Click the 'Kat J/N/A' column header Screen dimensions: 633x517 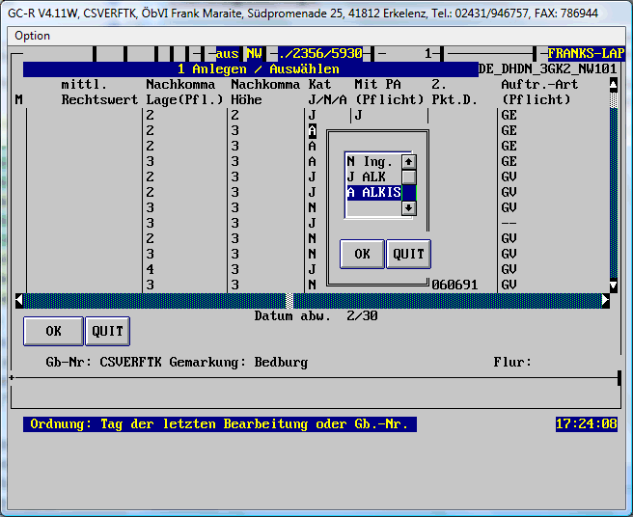[x=327, y=92]
